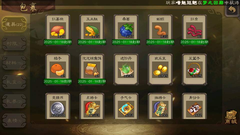Viewport: 240px width, 135px height.
Task: Select the 身份卡 opera mask card
Action: coord(194,106)
